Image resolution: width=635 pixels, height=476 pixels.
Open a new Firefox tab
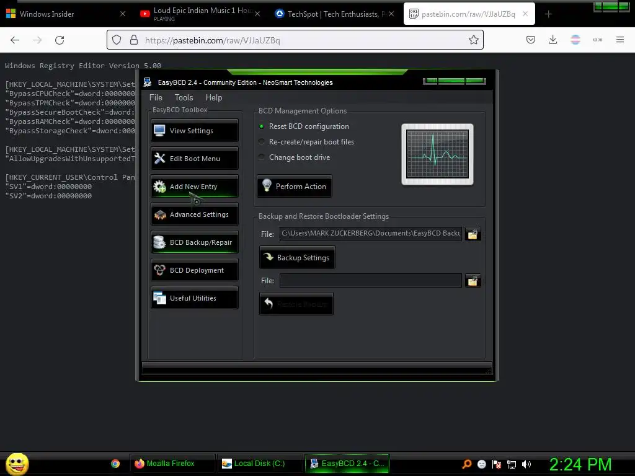(548, 14)
